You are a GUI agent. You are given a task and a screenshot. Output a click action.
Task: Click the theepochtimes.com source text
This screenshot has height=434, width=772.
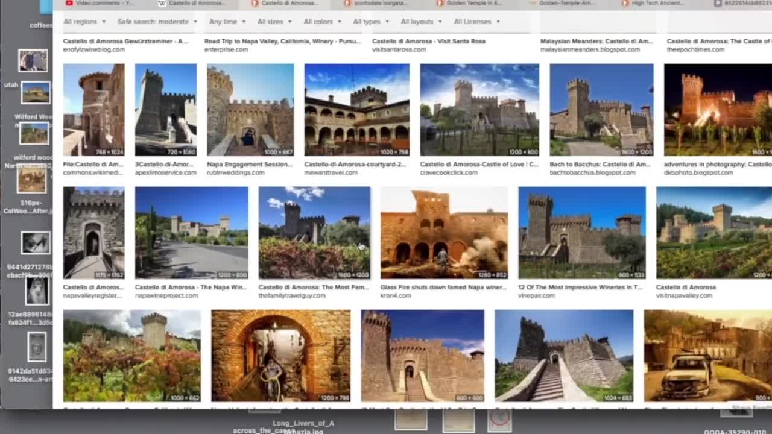point(695,49)
